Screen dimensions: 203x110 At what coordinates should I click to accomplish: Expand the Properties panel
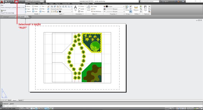[113, 14]
